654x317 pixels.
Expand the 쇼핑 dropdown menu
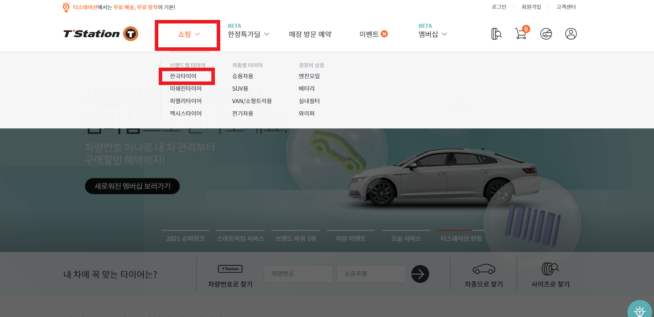point(189,34)
